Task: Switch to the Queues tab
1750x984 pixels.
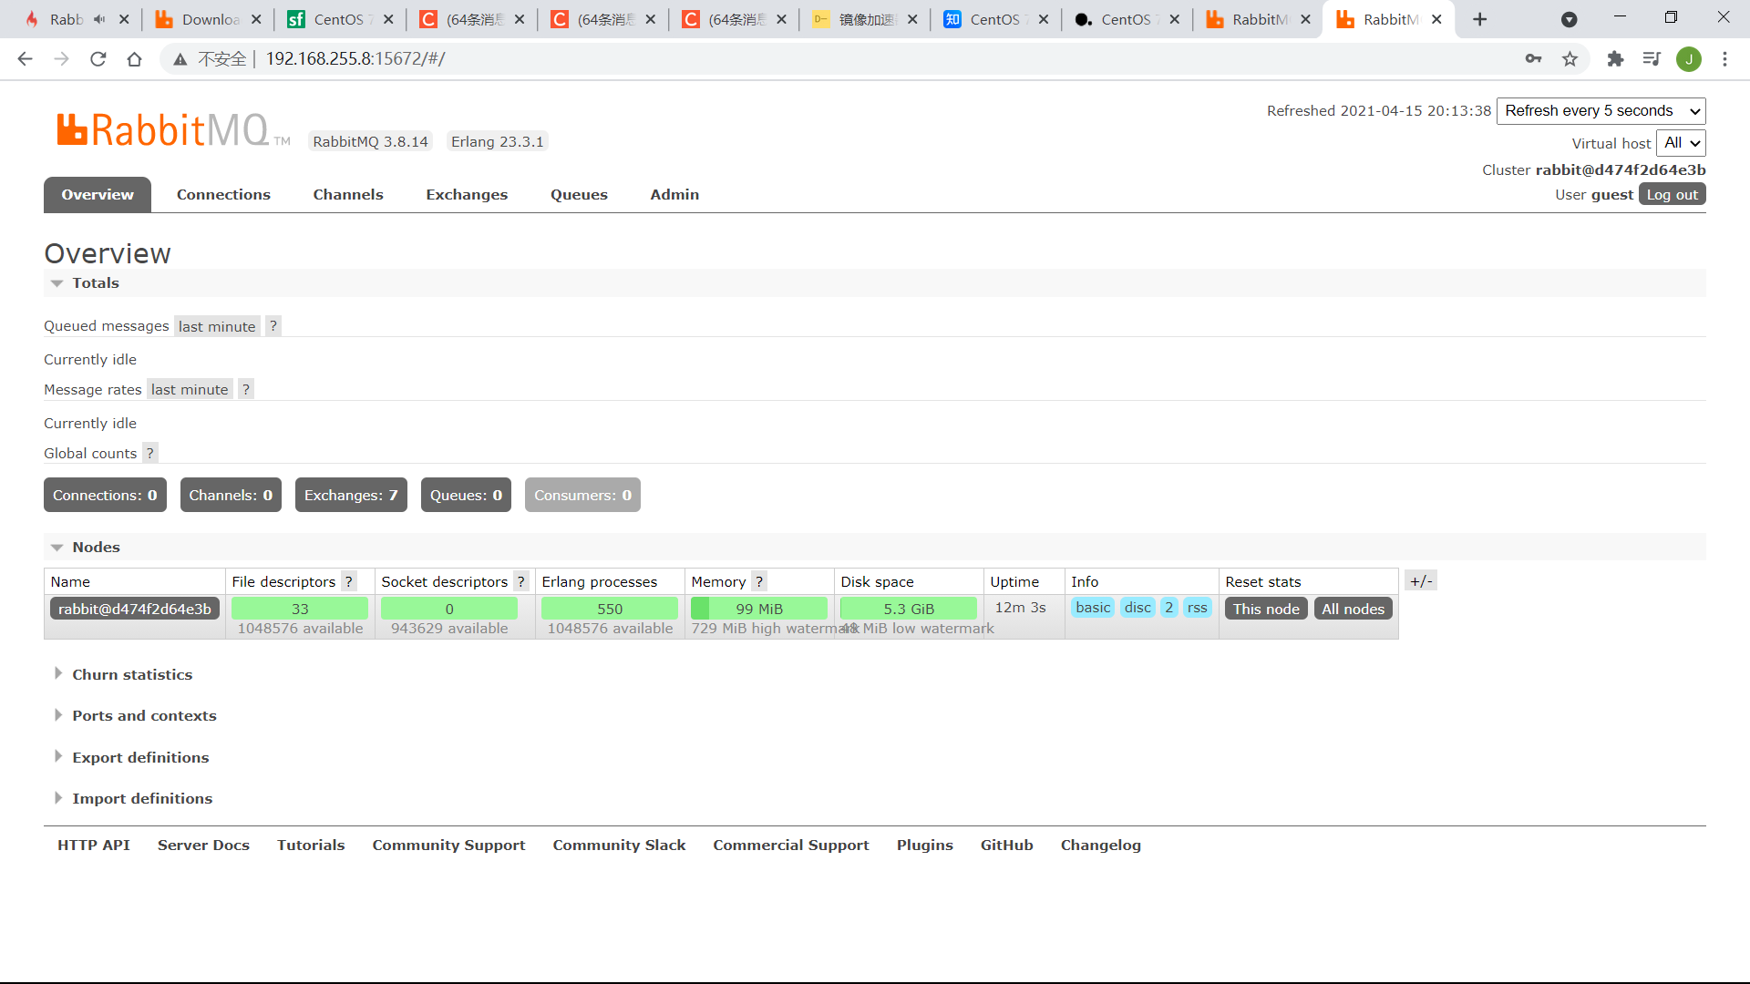Action: (579, 195)
